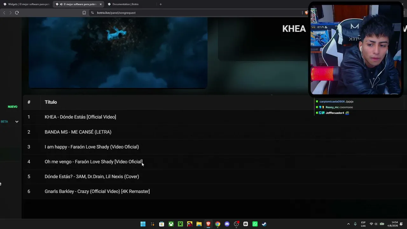The height and width of the screenshot is (229, 407).
Task: Open CapCut from the taskbar
Action: coord(245,224)
